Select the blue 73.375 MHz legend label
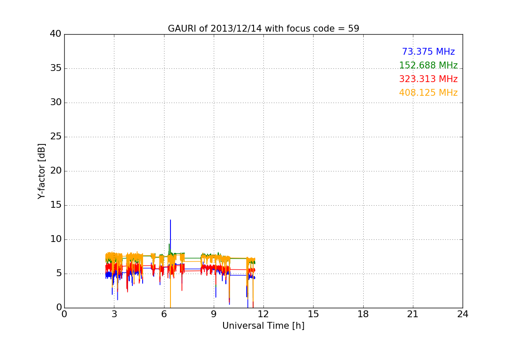Screen dimensions: 514x342 point(428,52)
